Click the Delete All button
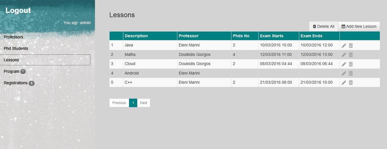 pyautogui.click(x=324, y=26)
